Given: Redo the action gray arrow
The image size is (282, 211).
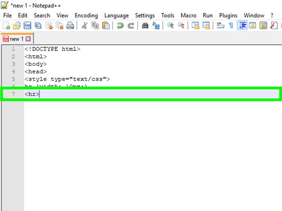Looking at the screenshot, I should coord(131,26).
